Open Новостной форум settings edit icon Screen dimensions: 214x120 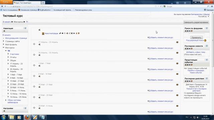click(67, 33)
